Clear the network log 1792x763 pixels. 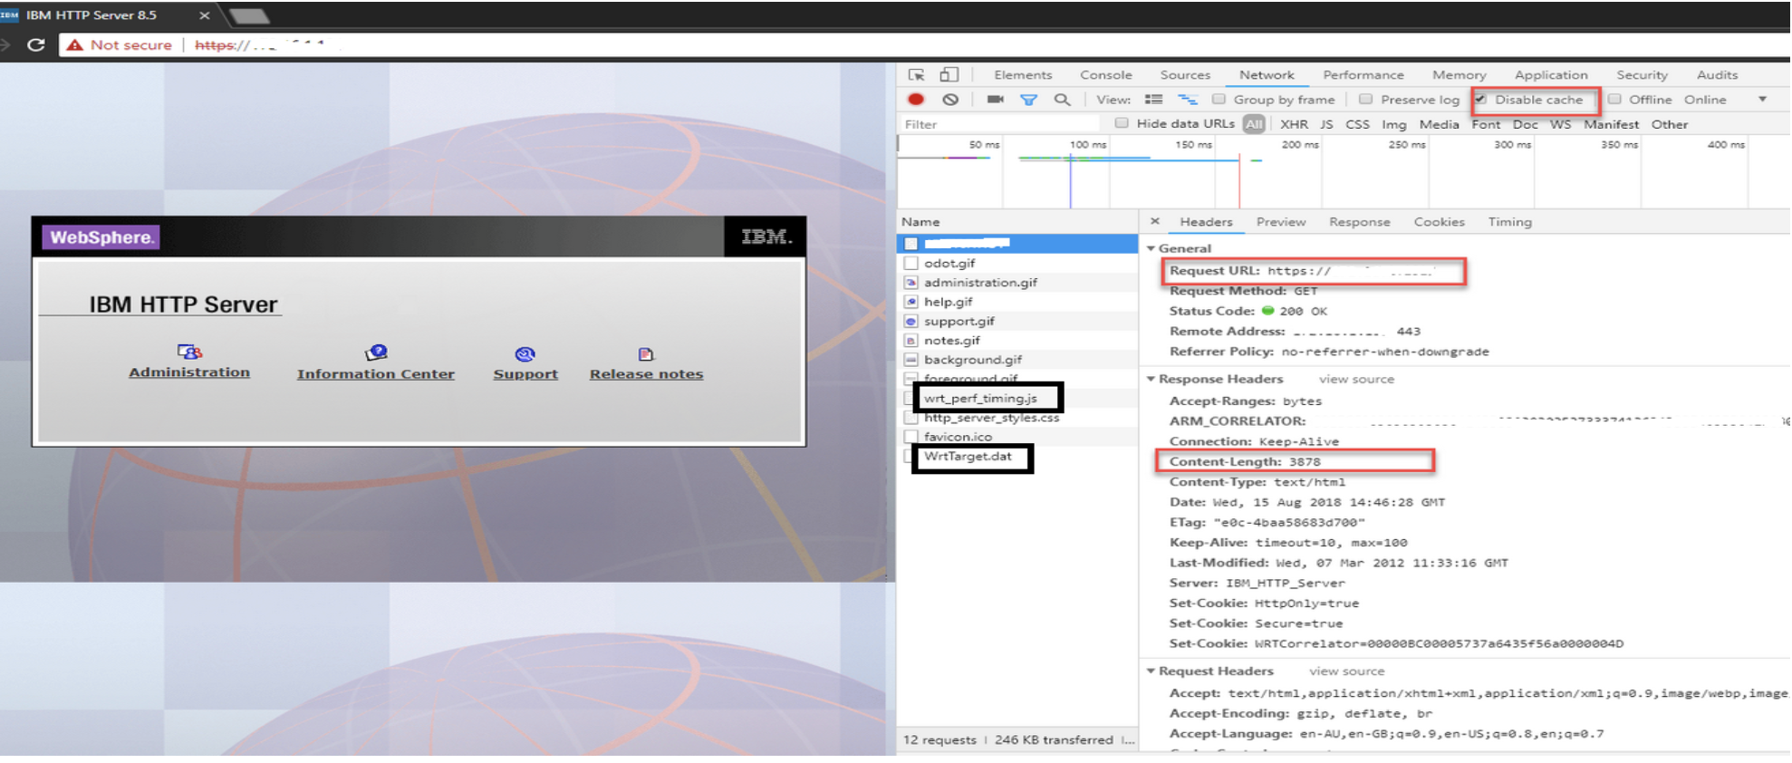pyautogui.click(x=949, y=99)
